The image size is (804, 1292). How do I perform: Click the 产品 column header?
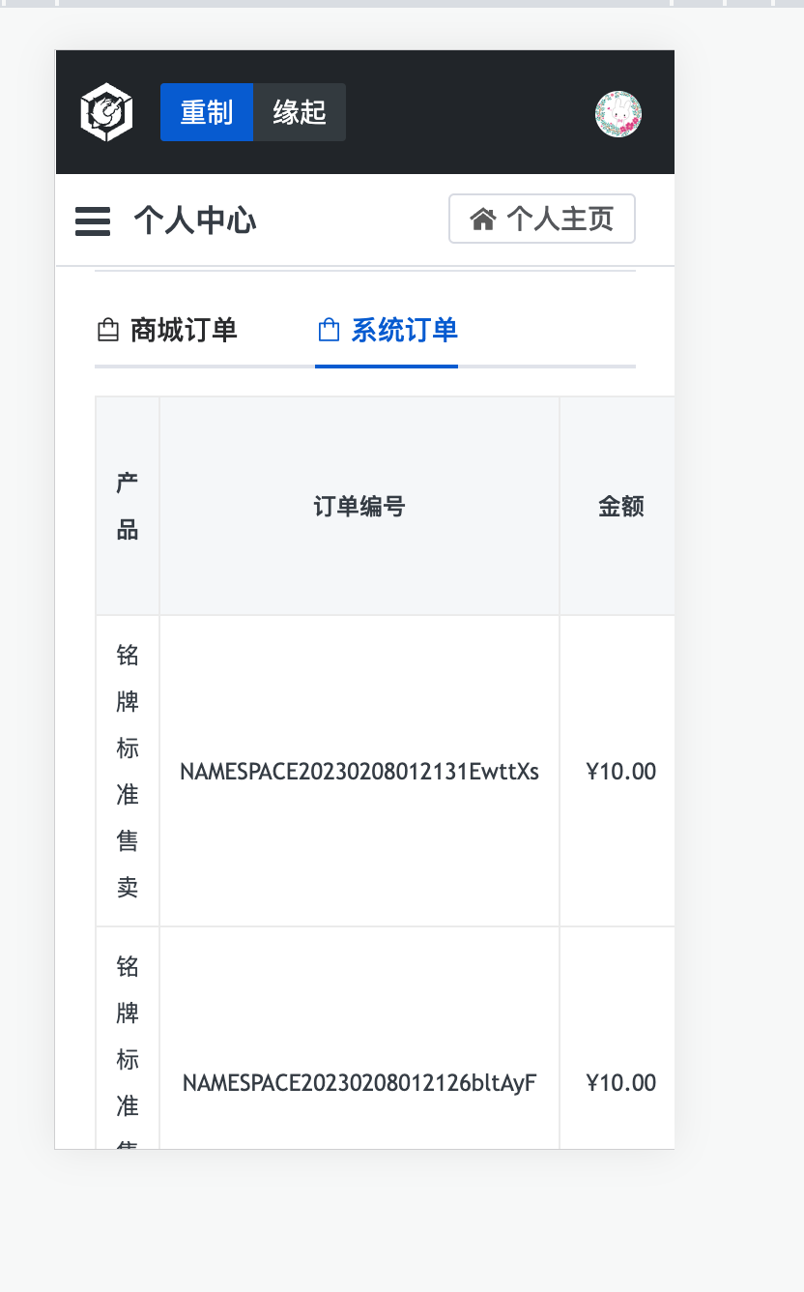click(x=128, y=506)
